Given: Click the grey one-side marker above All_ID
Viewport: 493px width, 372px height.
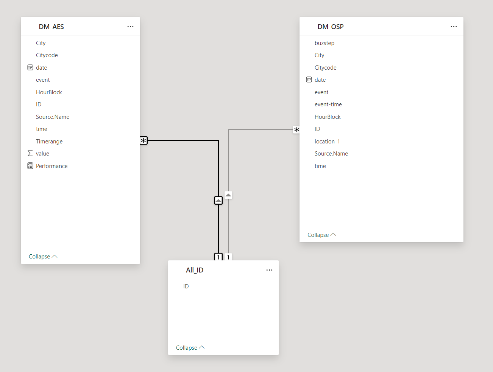Looking at the screenshot, I should (x=228, y=257).
